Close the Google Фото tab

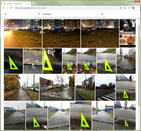tap(29, 4)
